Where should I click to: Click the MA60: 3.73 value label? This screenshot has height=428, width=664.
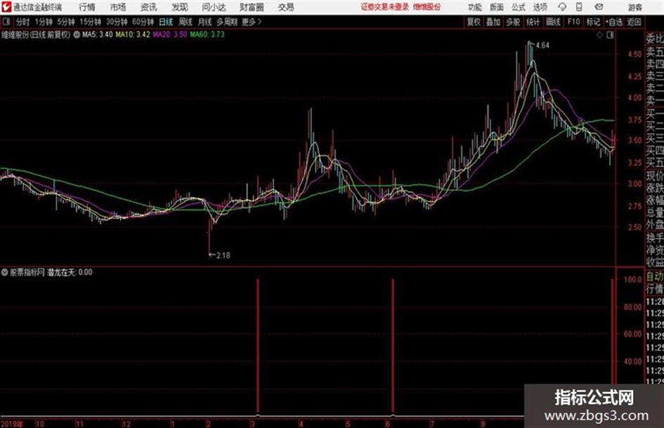(207, 34)
